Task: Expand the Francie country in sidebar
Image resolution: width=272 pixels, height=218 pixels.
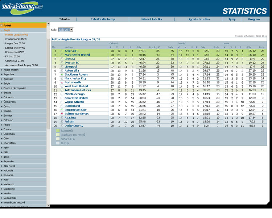Action: point(2,129)
